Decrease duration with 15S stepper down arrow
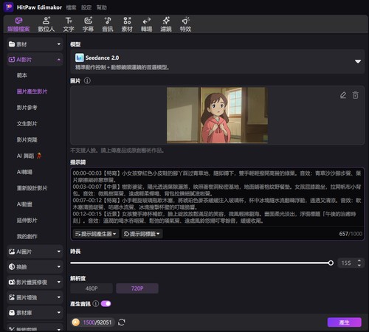 click(359, 266)
